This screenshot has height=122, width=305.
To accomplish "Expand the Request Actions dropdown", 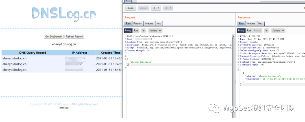I will [155, 31].
